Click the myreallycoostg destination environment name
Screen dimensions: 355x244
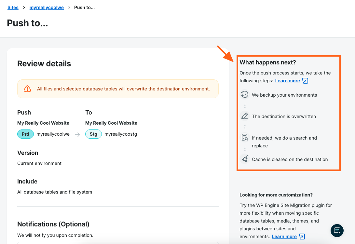click(121, 134)
